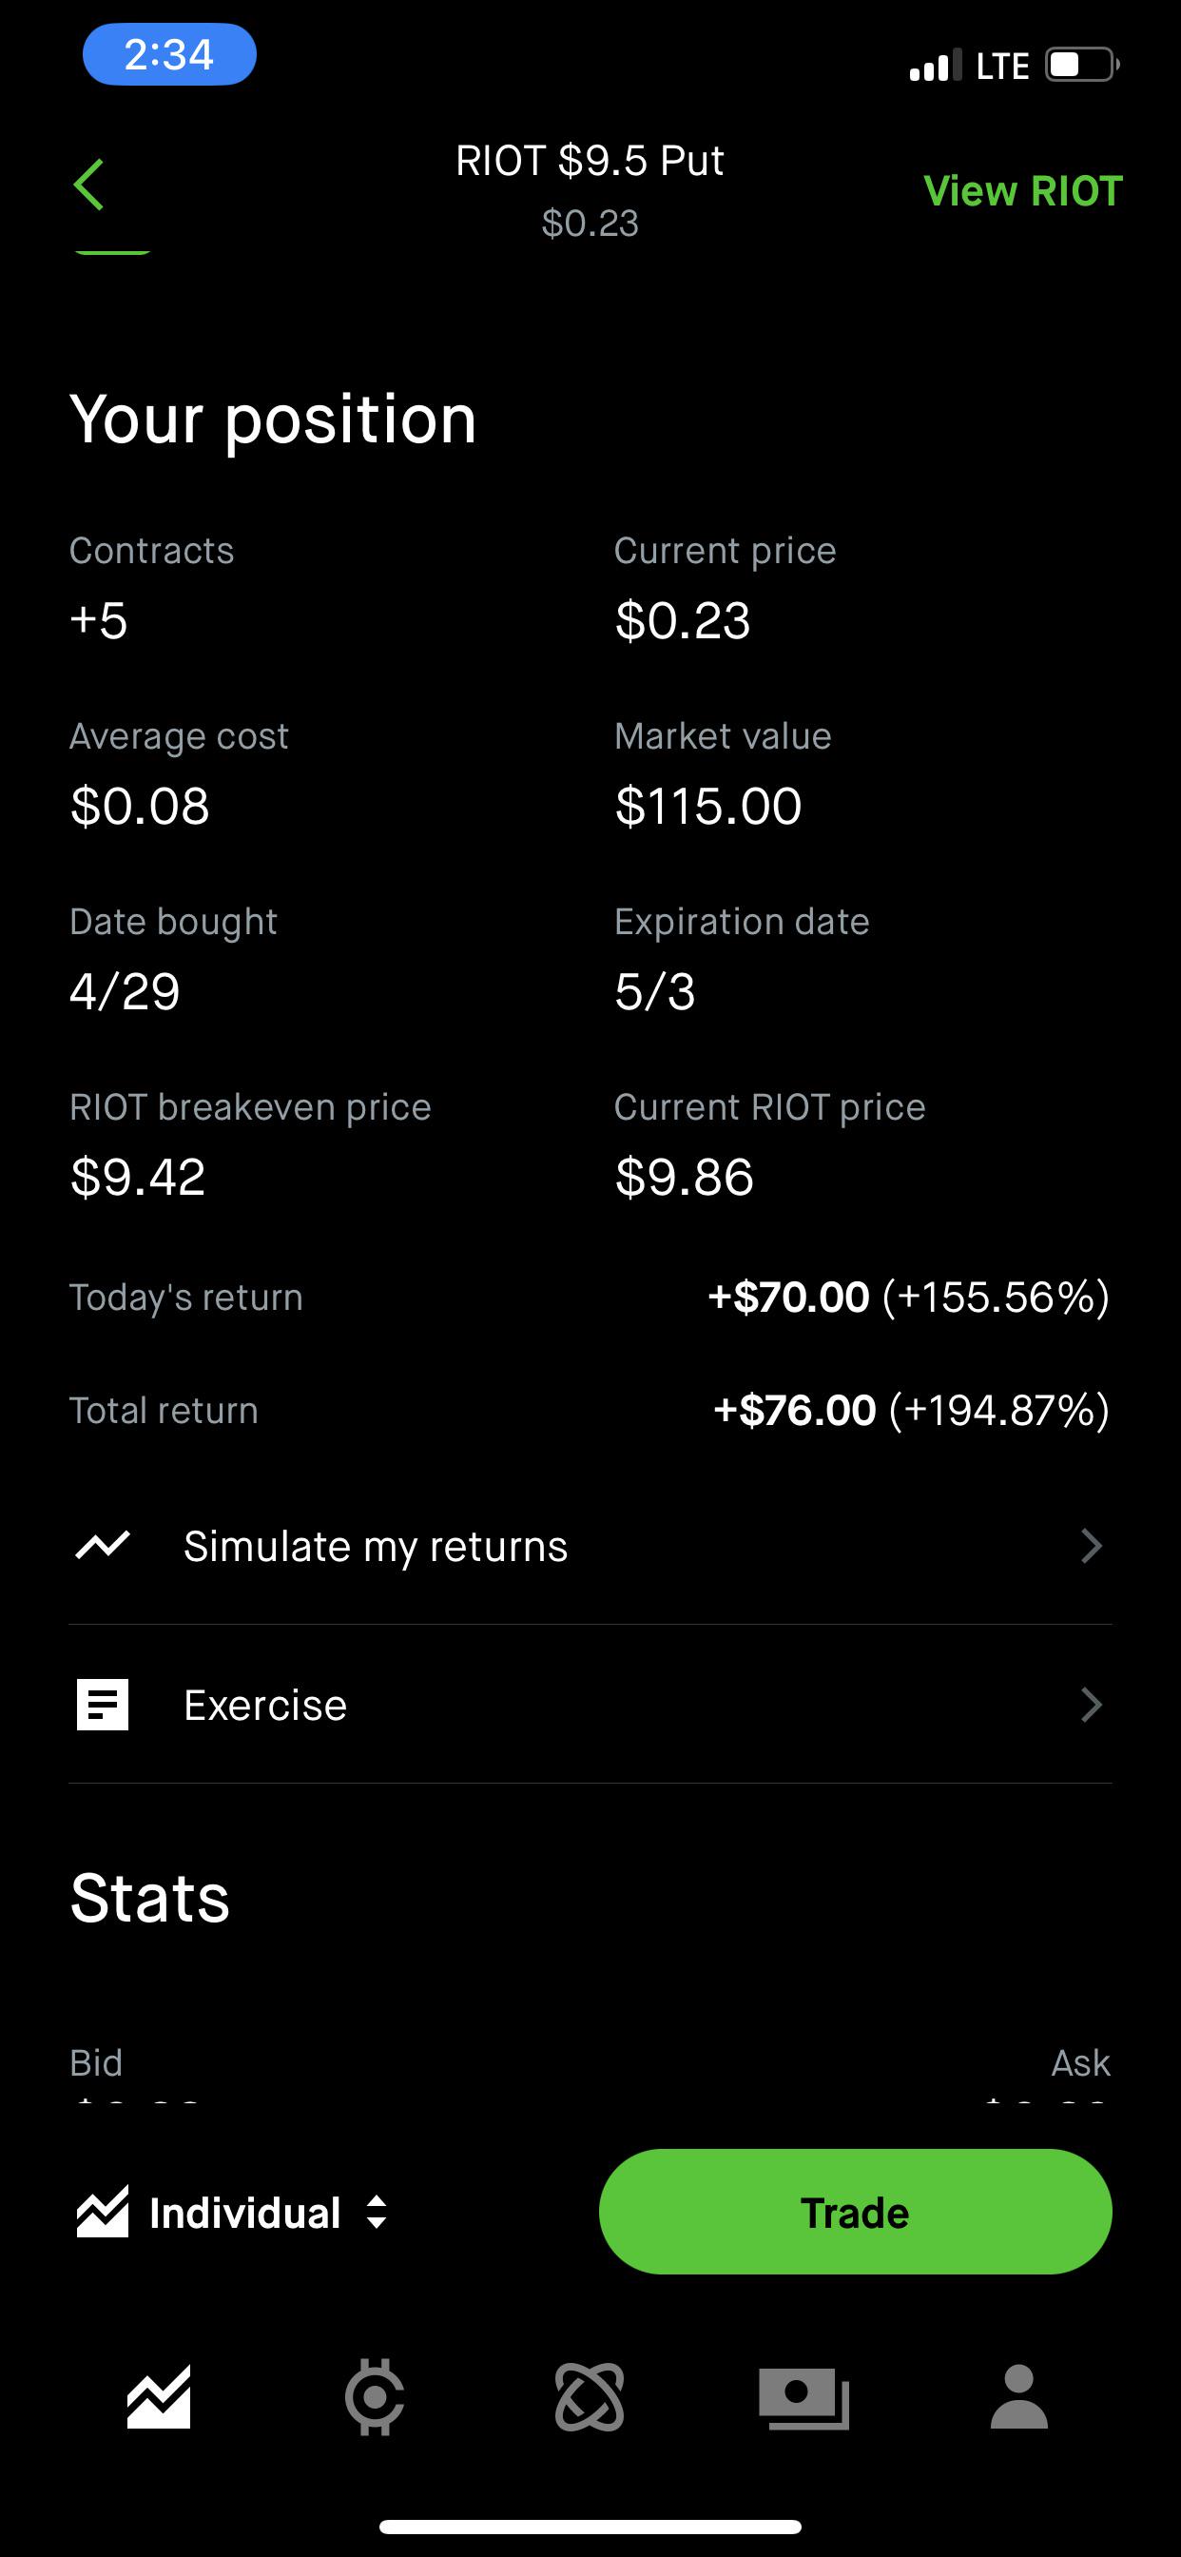This screenshot has height=2557, width=1181.
Task: Open the View RIOT link
Action: tap(1022, 190)
